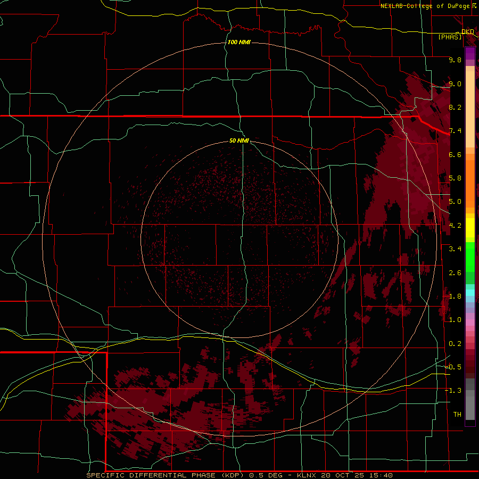The width and height of the screenshot is (479, 479).
Task: Click the 50 NMI range ring label
Action: coord(239,141)
